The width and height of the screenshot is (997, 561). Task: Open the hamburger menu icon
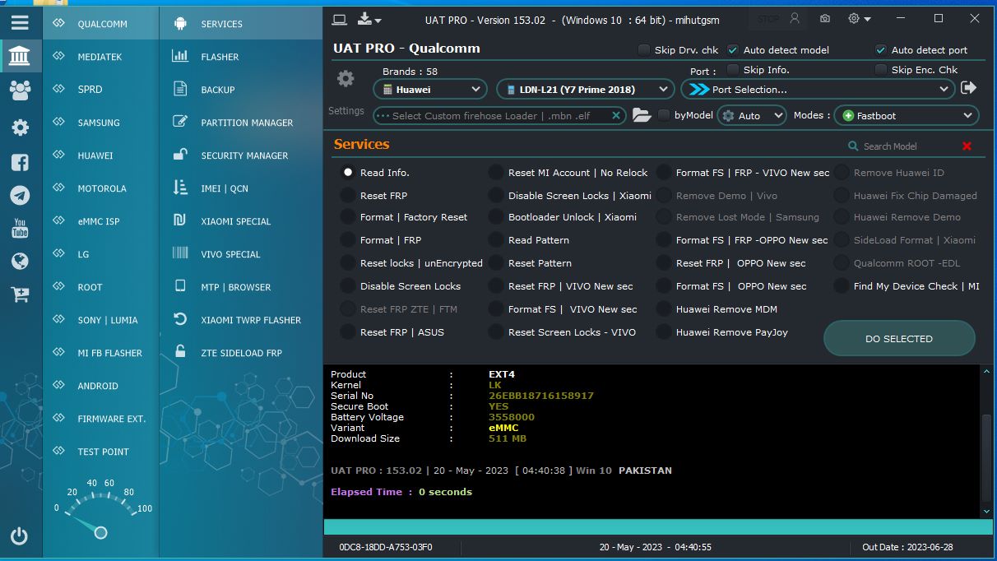tap(20, 23)
